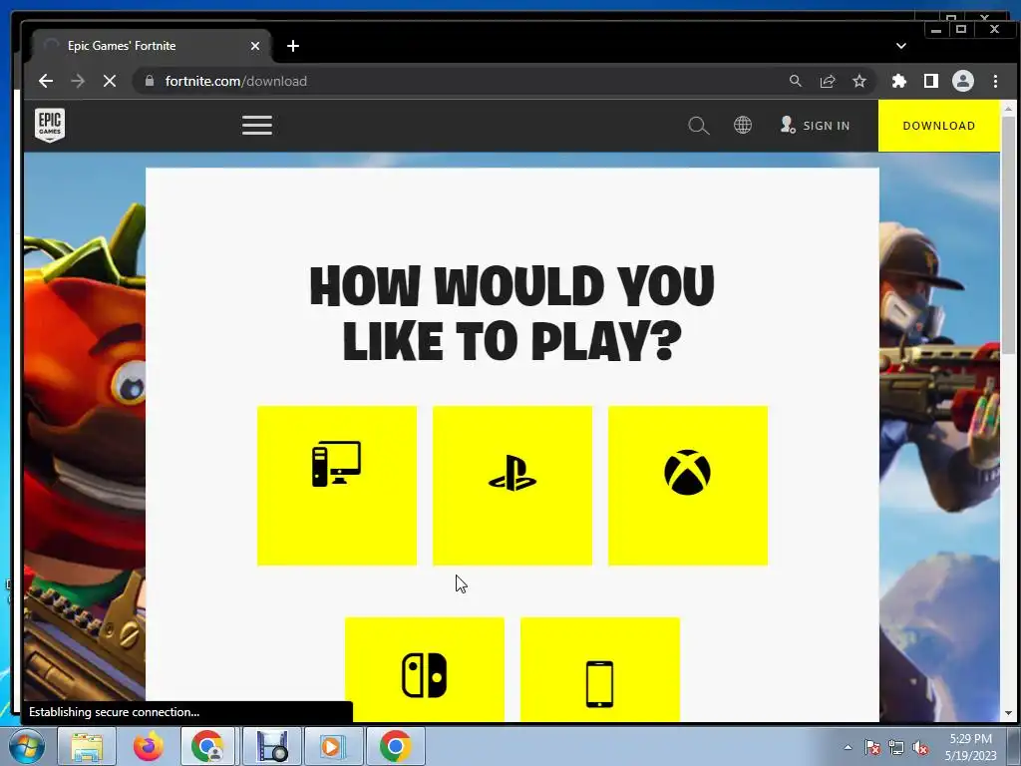Launch Firefox from the taskbar
This screenshot has height=766, width=1021.
point(149,746)
